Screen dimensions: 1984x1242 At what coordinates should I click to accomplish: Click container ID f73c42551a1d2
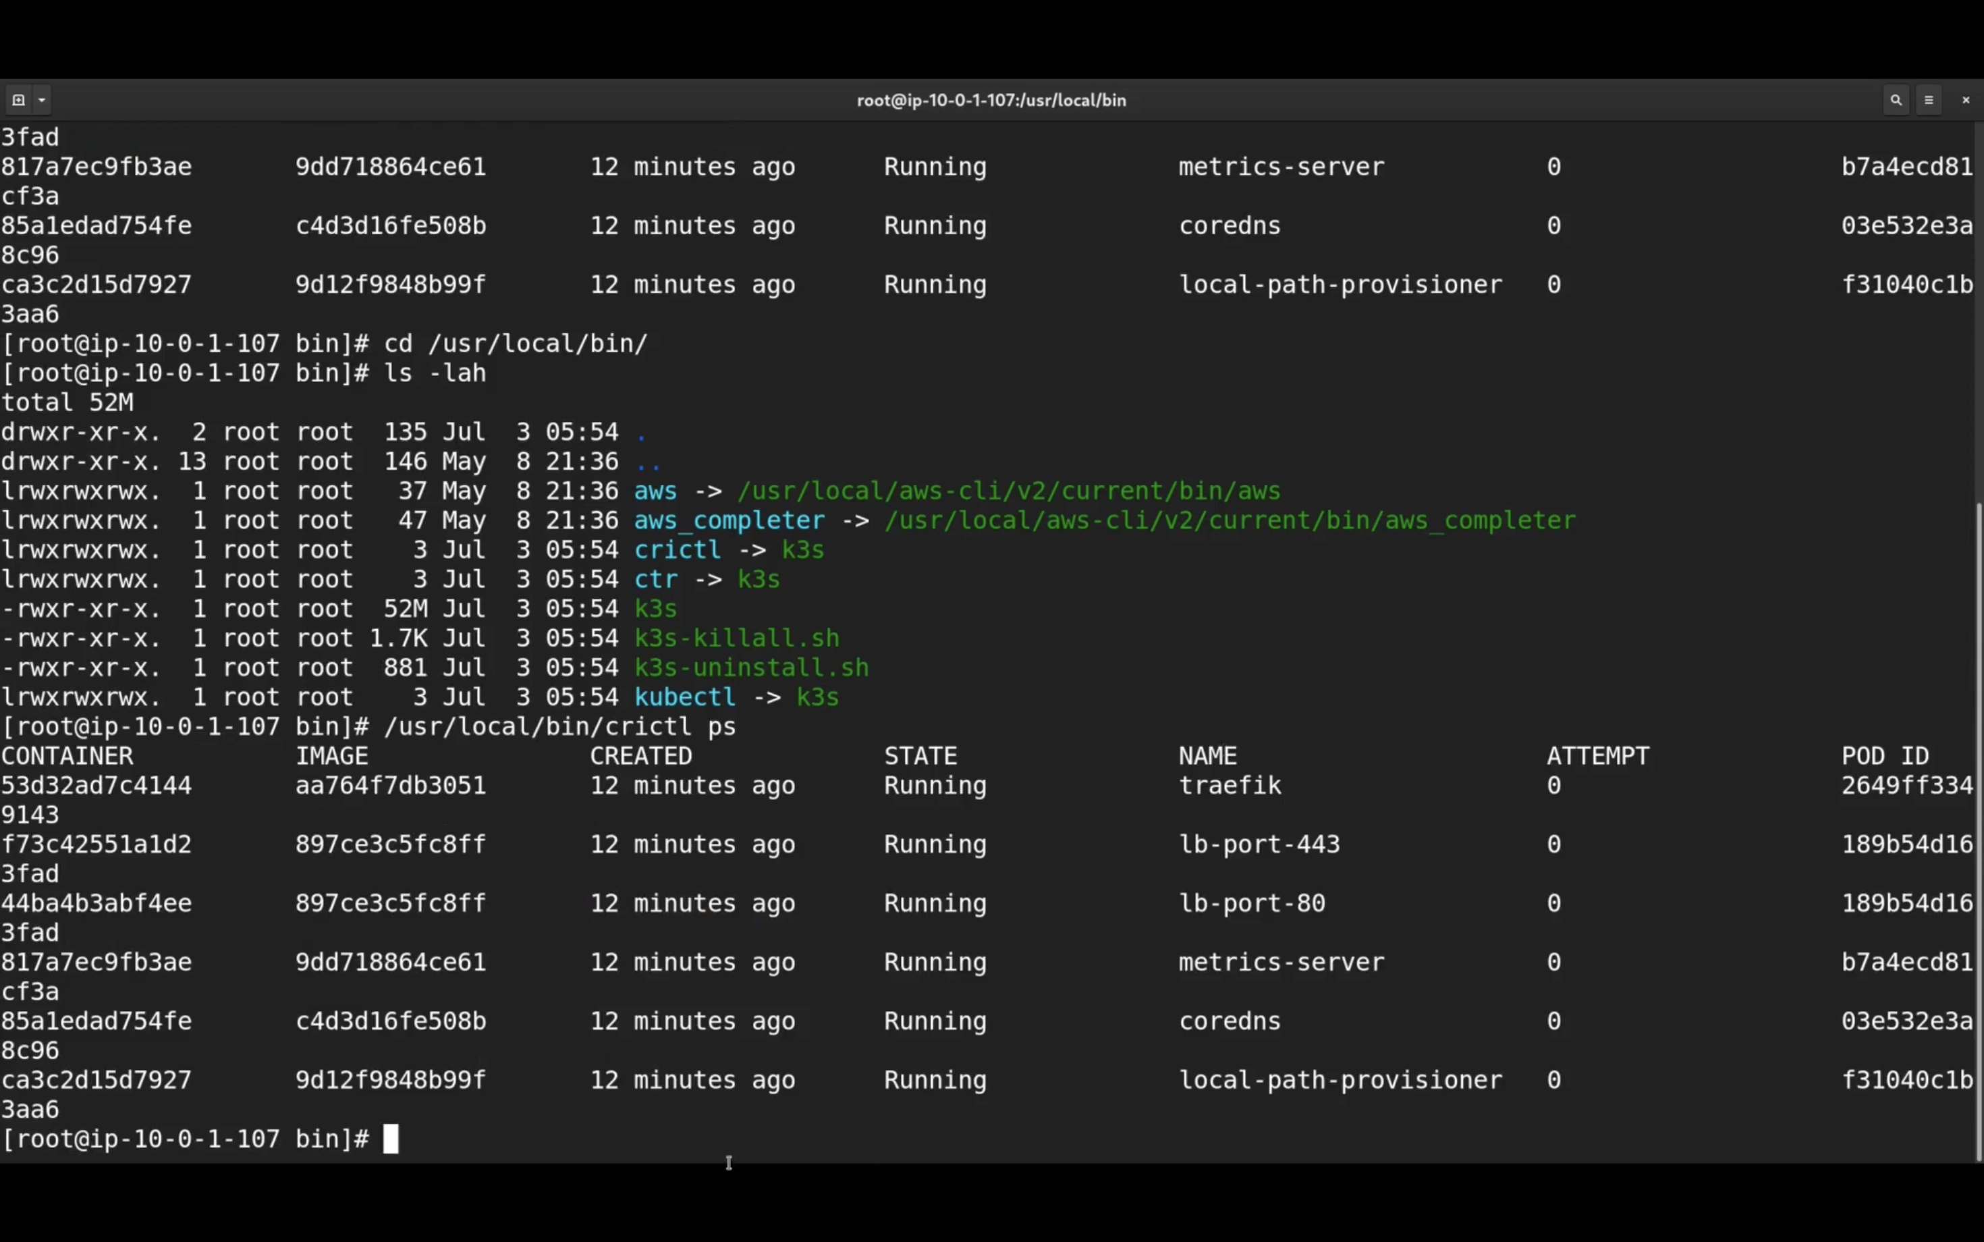point(96,844)
